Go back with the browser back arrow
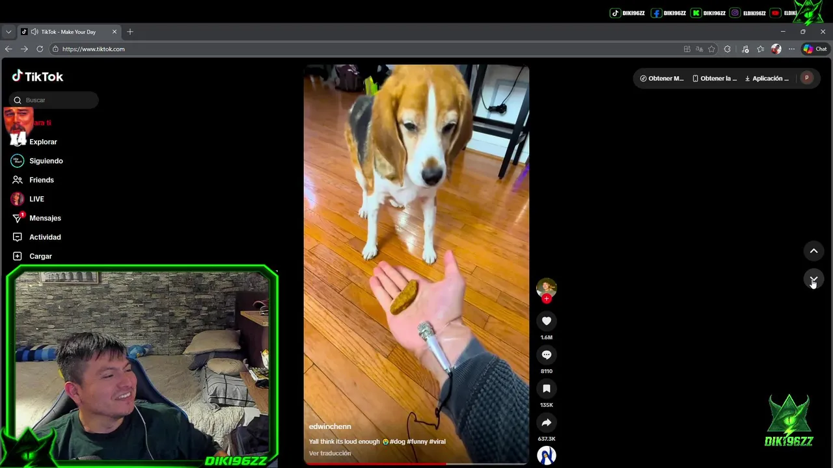833x468 pixels. pos(8,49)
